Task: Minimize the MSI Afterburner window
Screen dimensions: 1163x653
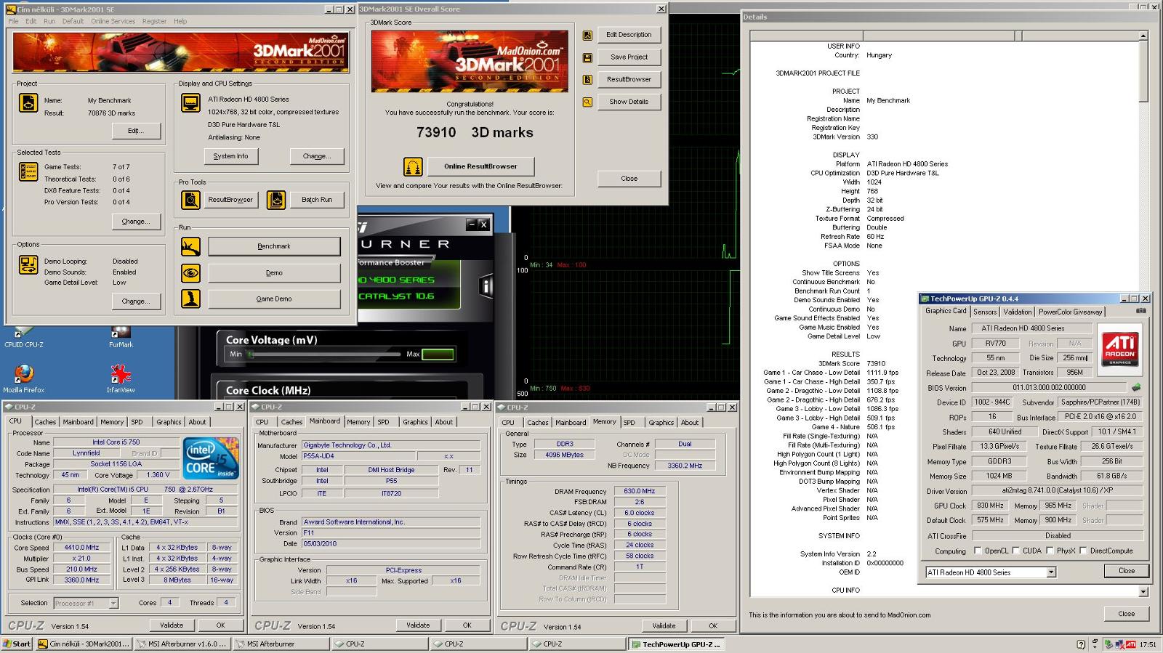Action: click(x=470, y=224)
